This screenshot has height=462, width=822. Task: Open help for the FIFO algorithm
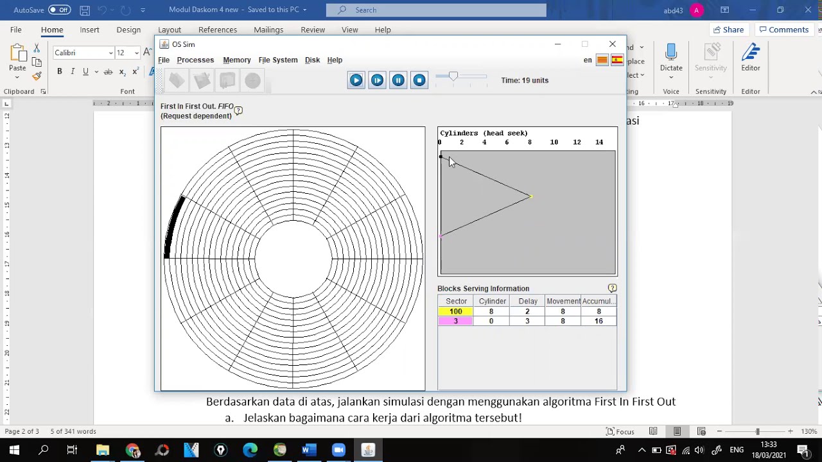click(x=238, y=111)
